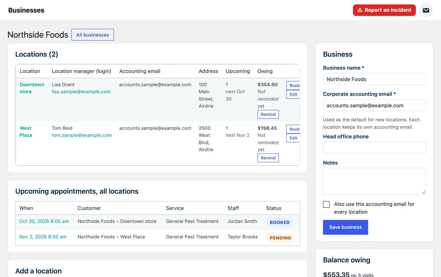Click the Tom Reid manager name
Screen dimensions: 441x277
pyautogui.click(x=62, y=128)
